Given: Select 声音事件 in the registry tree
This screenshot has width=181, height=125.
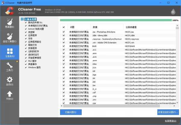Looking at the screenshot, I should [x=33, y=64].
